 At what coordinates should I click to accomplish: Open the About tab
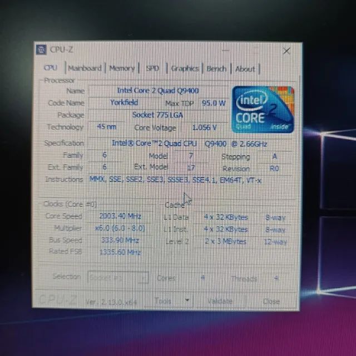click(245, 69)
